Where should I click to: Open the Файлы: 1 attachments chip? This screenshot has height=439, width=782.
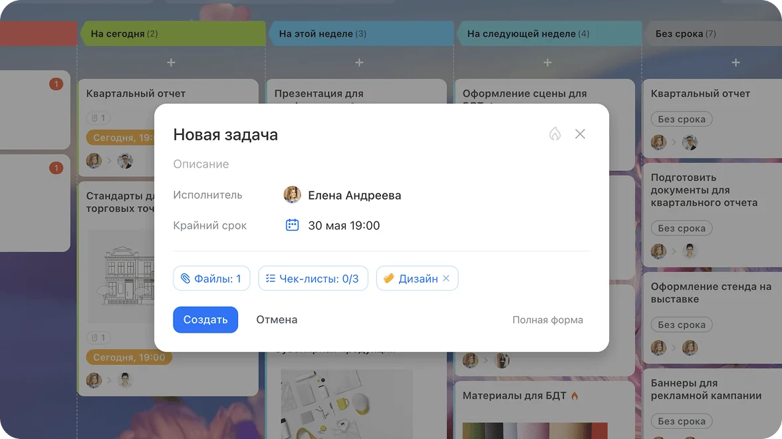(x=211, y=279)
